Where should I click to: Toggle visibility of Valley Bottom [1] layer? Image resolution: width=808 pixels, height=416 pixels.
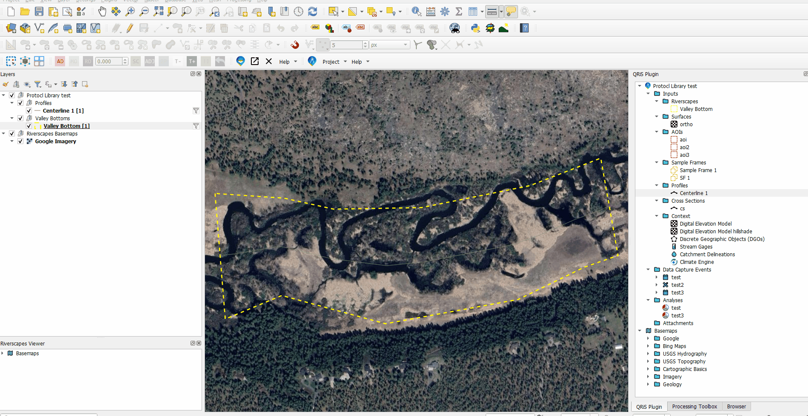29,126
